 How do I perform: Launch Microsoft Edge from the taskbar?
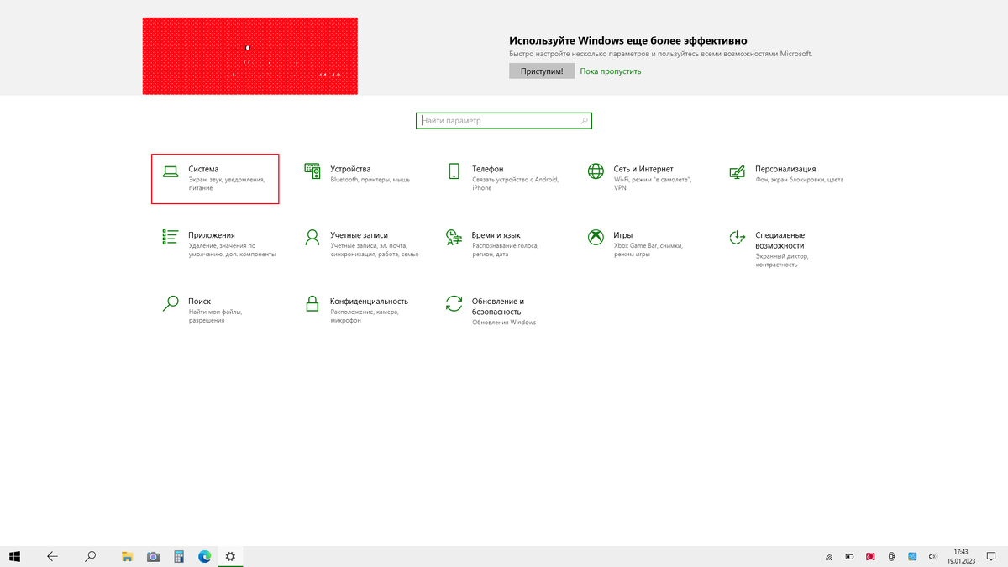(x=204, y=556)
